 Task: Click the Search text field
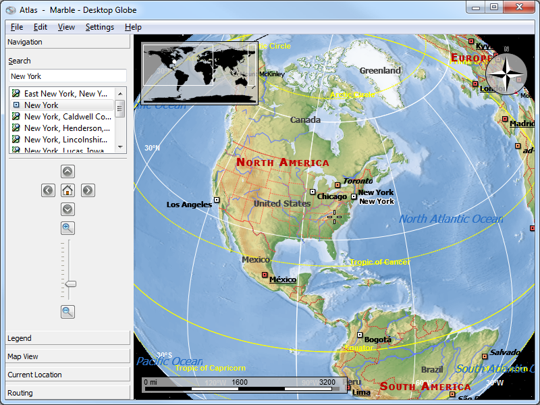(67, 76)
